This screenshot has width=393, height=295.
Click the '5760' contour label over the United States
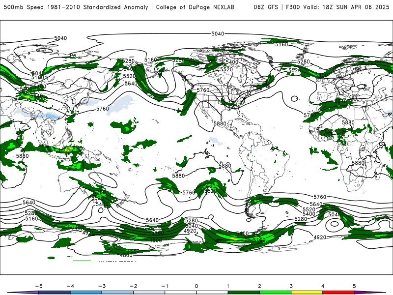[x=203, y=90]
